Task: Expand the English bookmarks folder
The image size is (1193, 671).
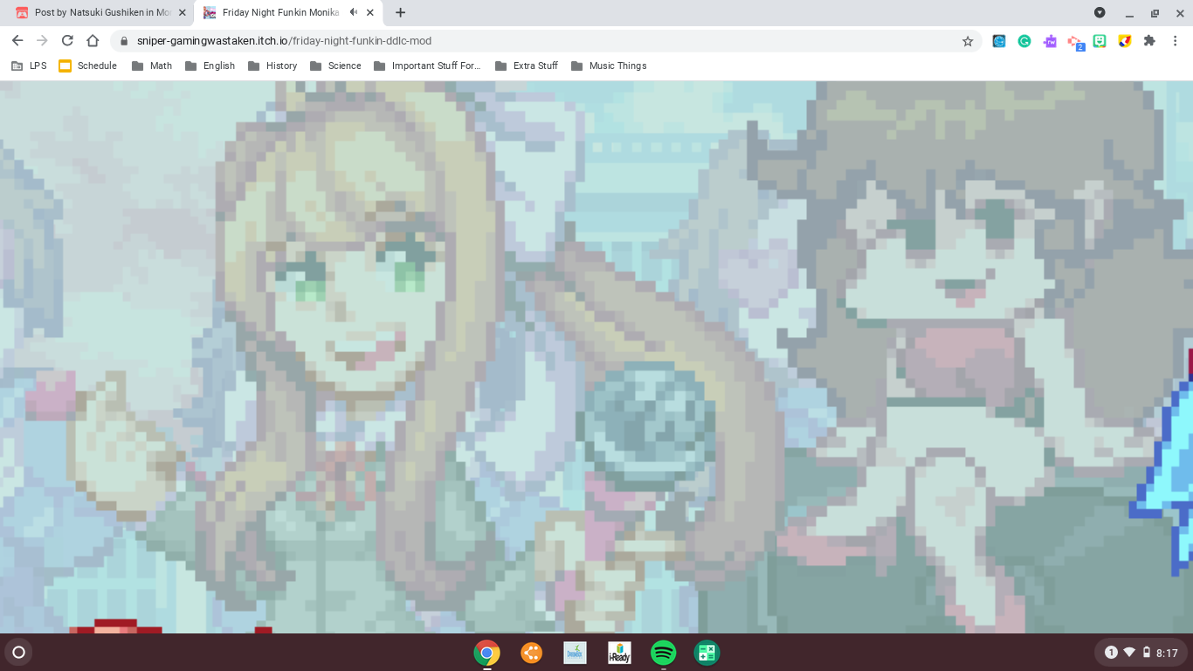Action: [x=210, y=66]
